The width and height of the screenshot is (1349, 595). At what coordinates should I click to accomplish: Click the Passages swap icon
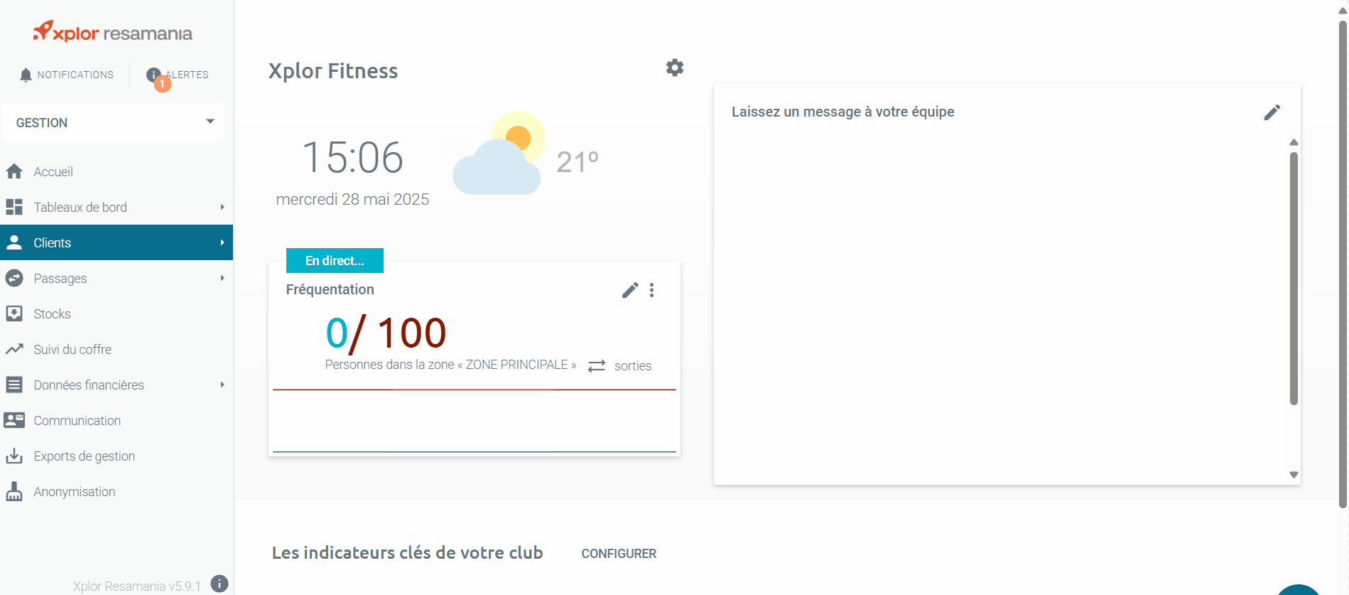pyautogui.click(x=14, y=278)
